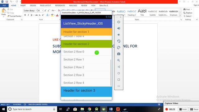Switch to the PAGE LAYOUT tab
Screen dimensions: 199x112
pos(45,6)
